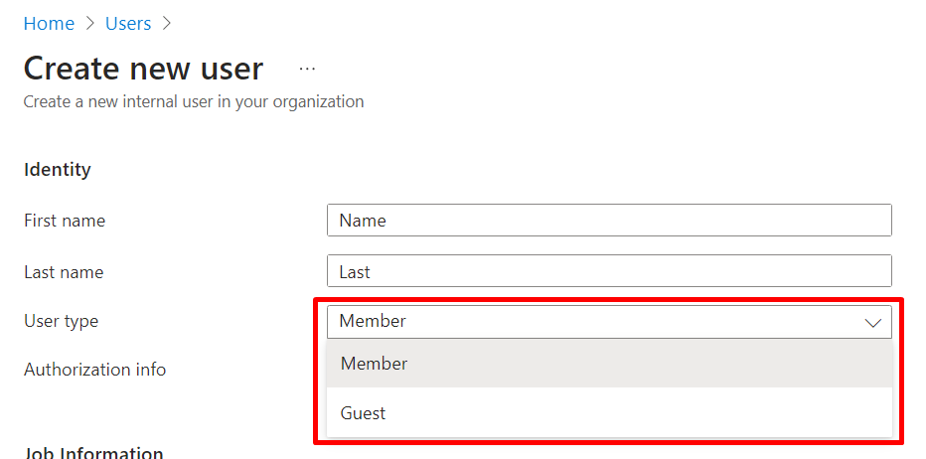This screenshot has height=459, width=926.
Task: Click the internal user description subtitle
Action: (x=194, y=101)
